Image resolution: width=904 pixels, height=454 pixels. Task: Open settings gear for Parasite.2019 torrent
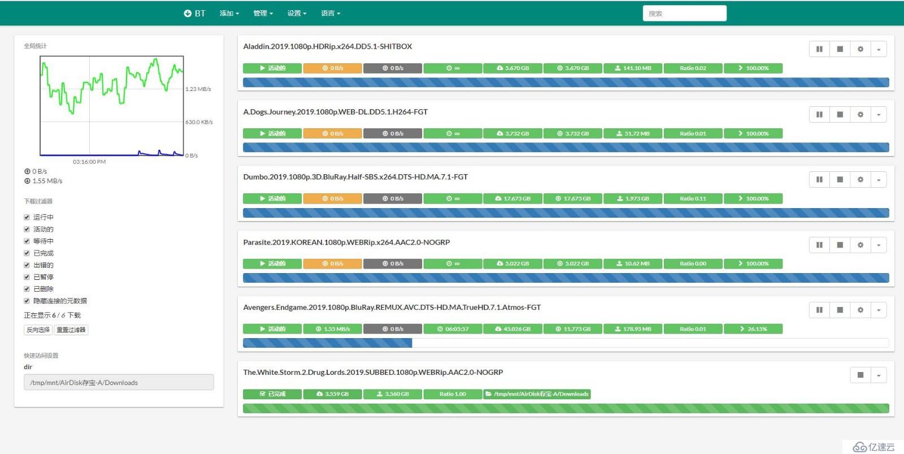click(x=860, y=245)
